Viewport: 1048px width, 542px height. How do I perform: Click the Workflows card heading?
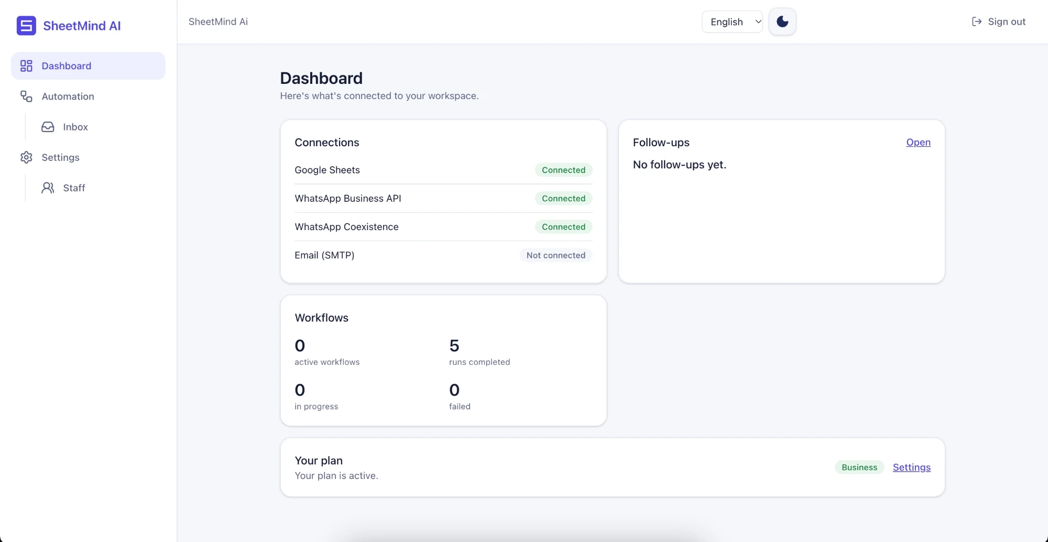click(322, 318)
